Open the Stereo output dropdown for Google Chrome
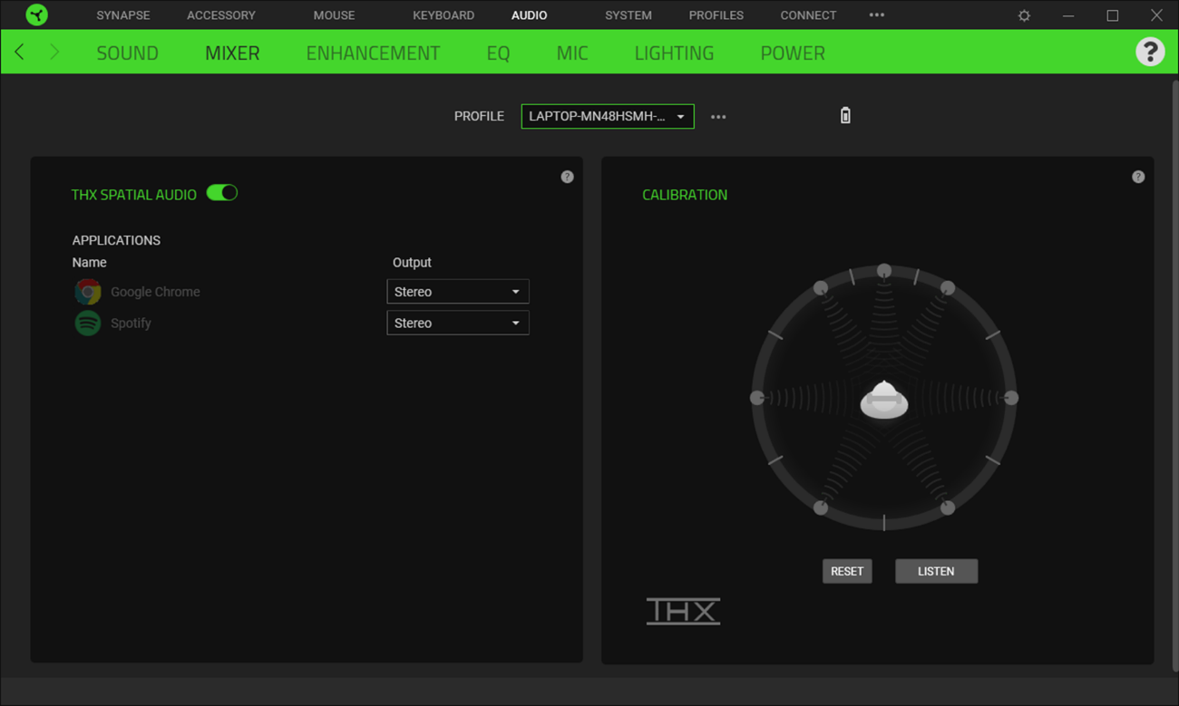Viewport: 1179px width, 706px height. tap(458, 291)
